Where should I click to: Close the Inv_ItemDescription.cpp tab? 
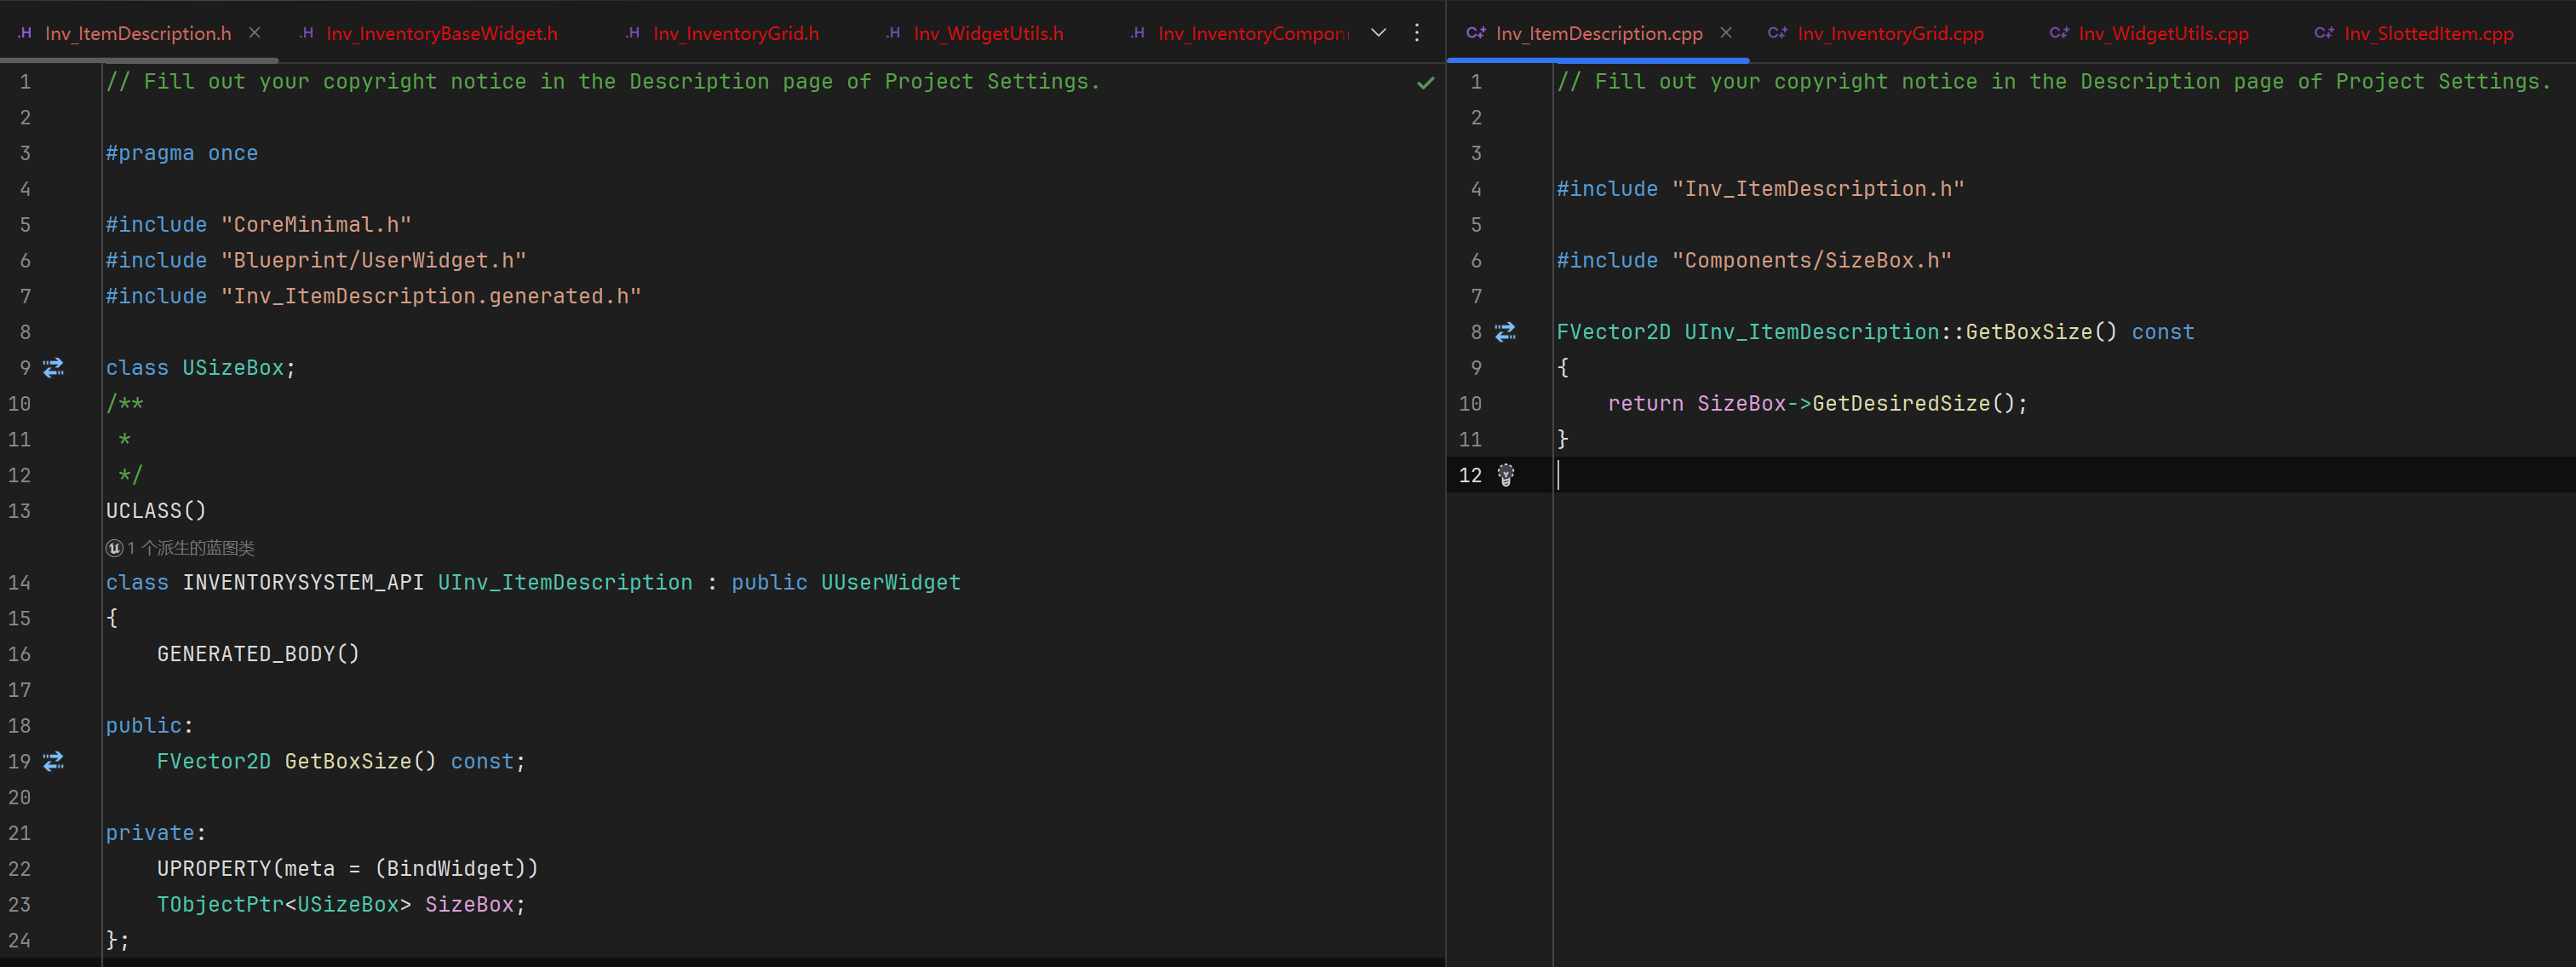pos(1726,33)
